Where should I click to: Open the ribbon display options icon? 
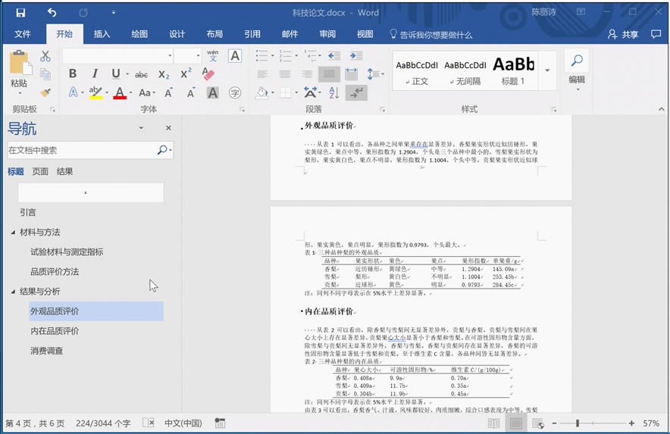[581, 12]
